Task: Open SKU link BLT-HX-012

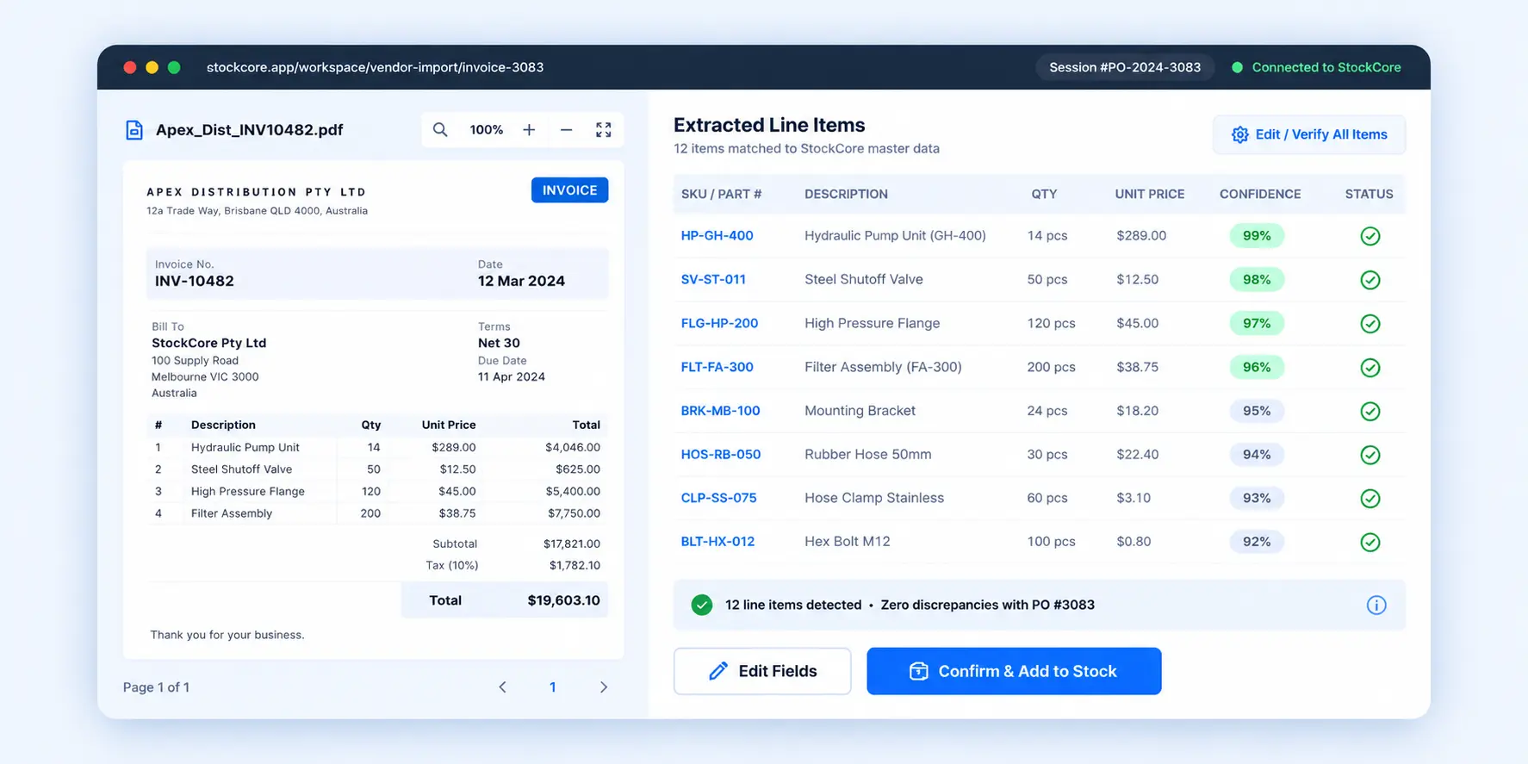Action: [x=717, y=542]
